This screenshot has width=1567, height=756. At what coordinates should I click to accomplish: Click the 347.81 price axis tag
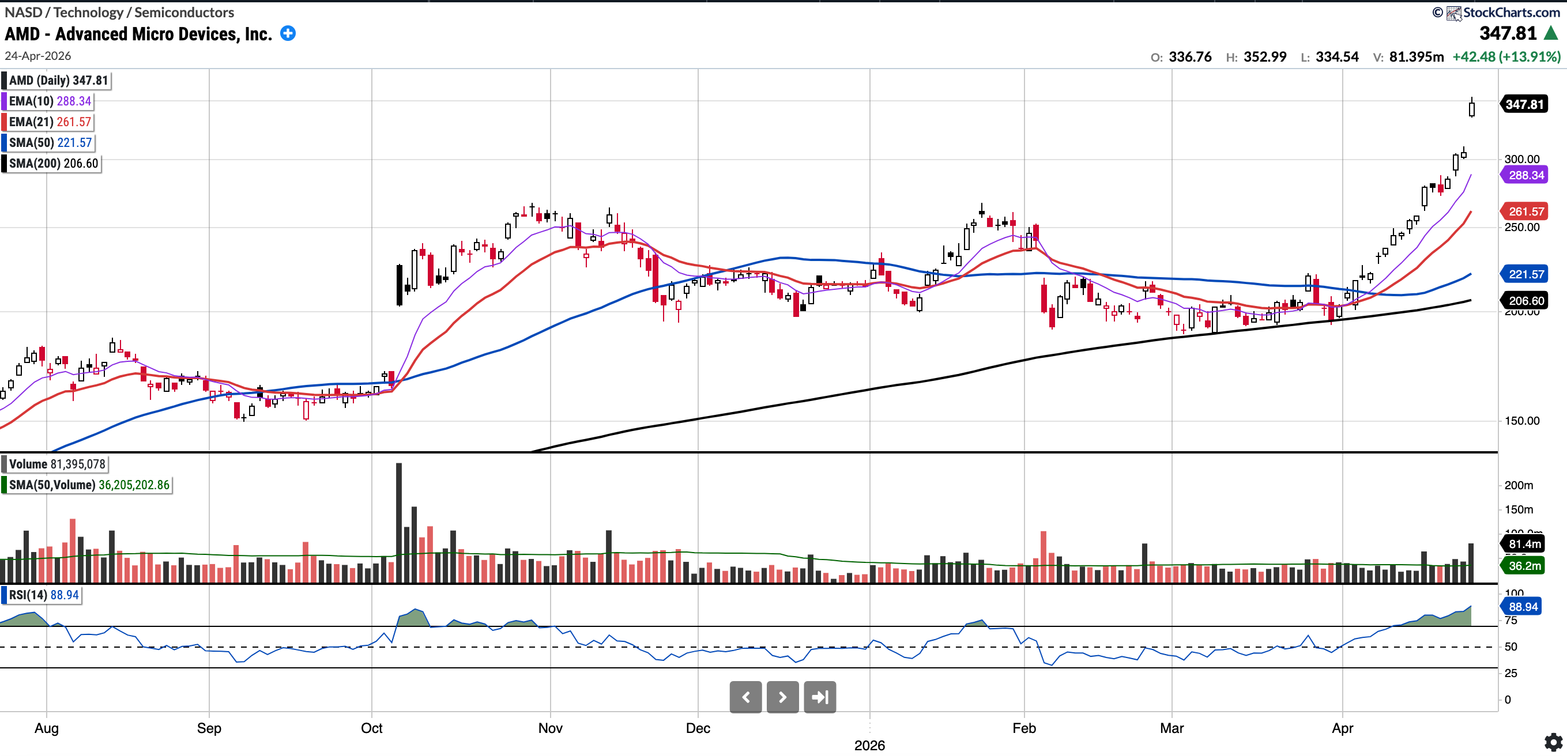1524,104
